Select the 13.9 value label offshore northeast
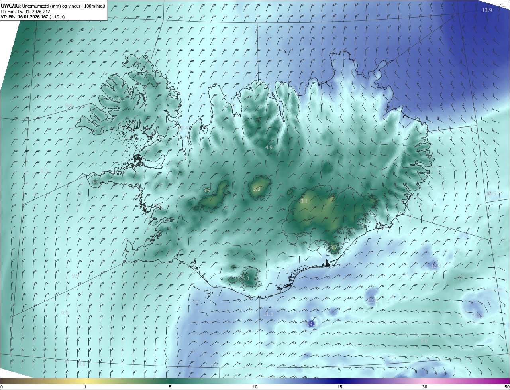The image size is (510, 390). [x=487, y=10]
